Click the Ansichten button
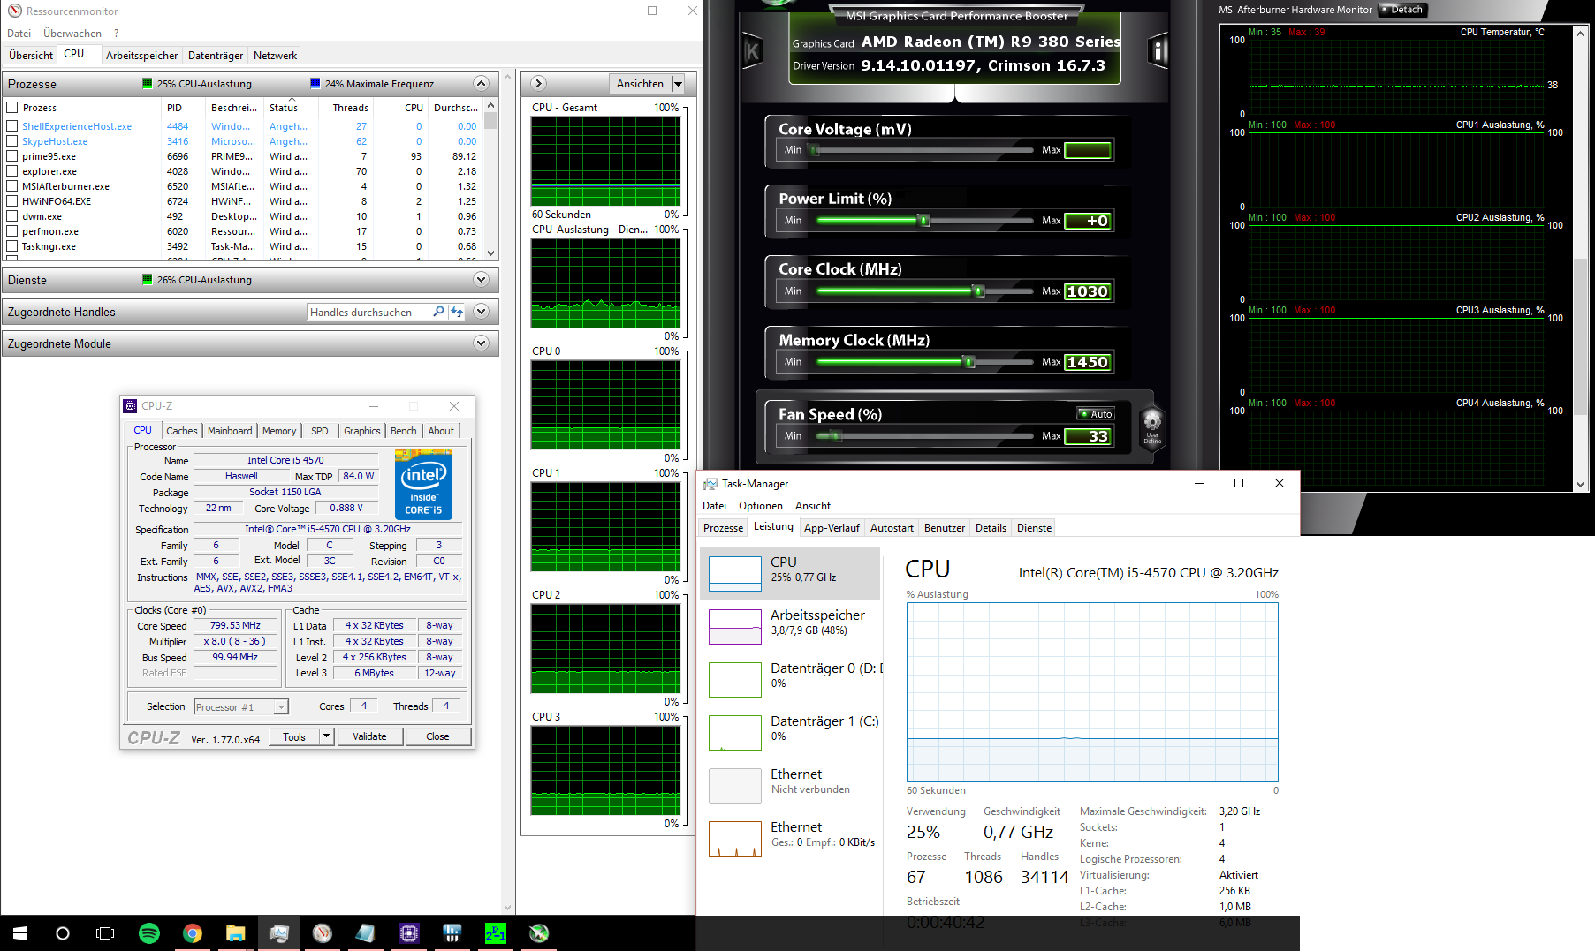The height and width of the screenshot is (951, 1595). point(640,84)
